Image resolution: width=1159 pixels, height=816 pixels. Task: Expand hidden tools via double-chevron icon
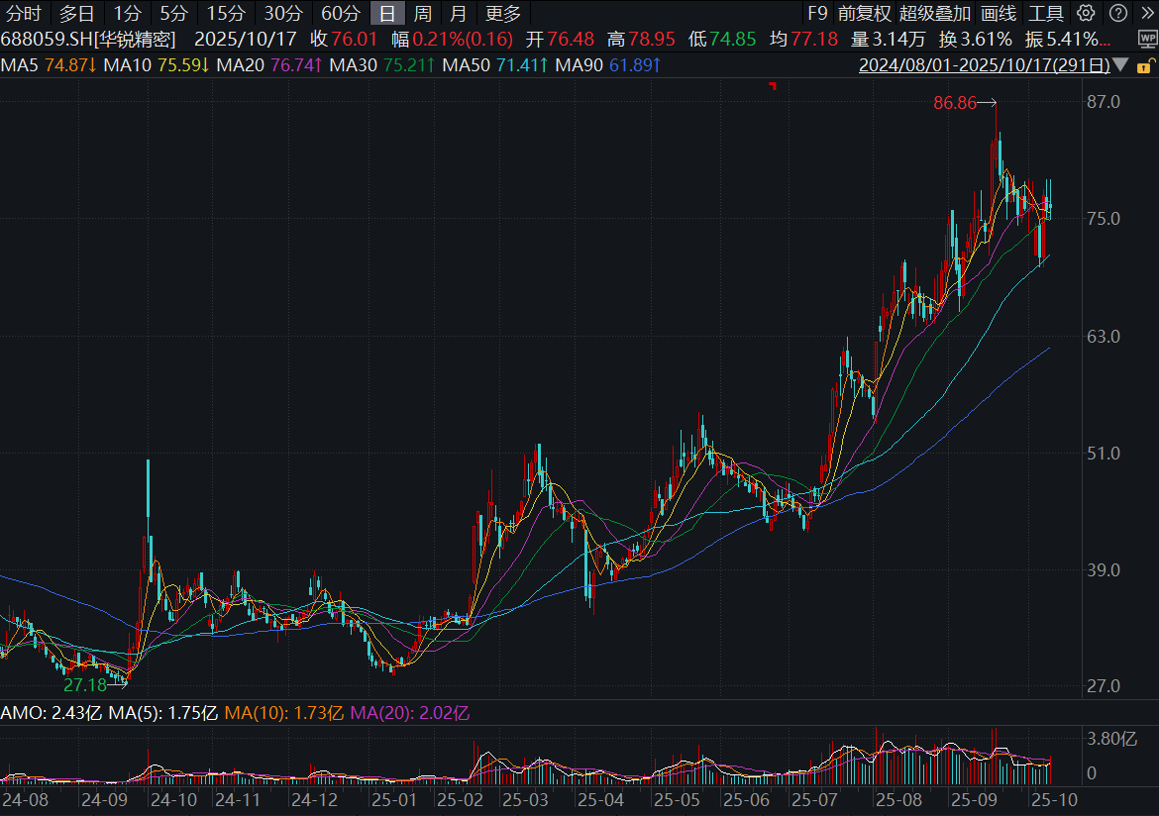1148,13
